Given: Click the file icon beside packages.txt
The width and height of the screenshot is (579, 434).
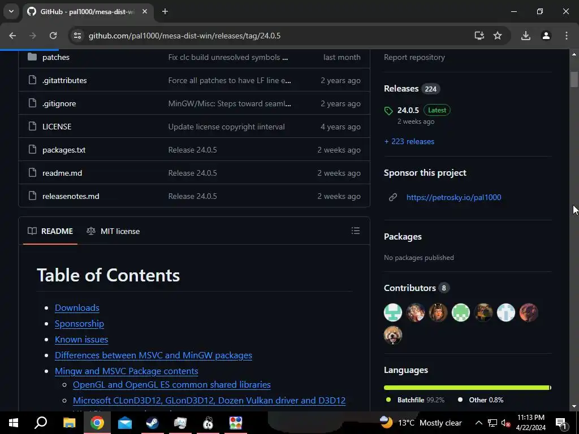Looking at the screenshot, I should tap(32, 149).
